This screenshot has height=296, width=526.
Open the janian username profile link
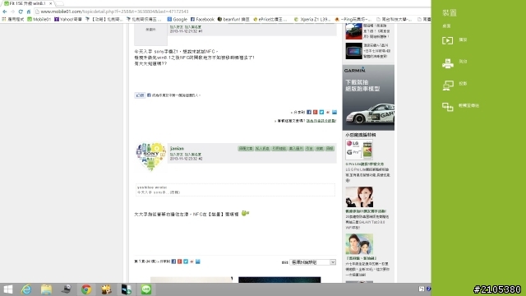(x=177, y=148)
